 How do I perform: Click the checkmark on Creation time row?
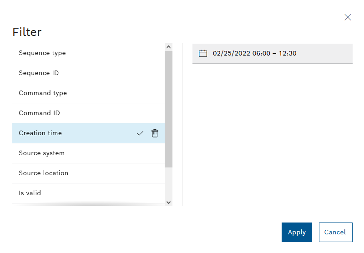point(140,133)
